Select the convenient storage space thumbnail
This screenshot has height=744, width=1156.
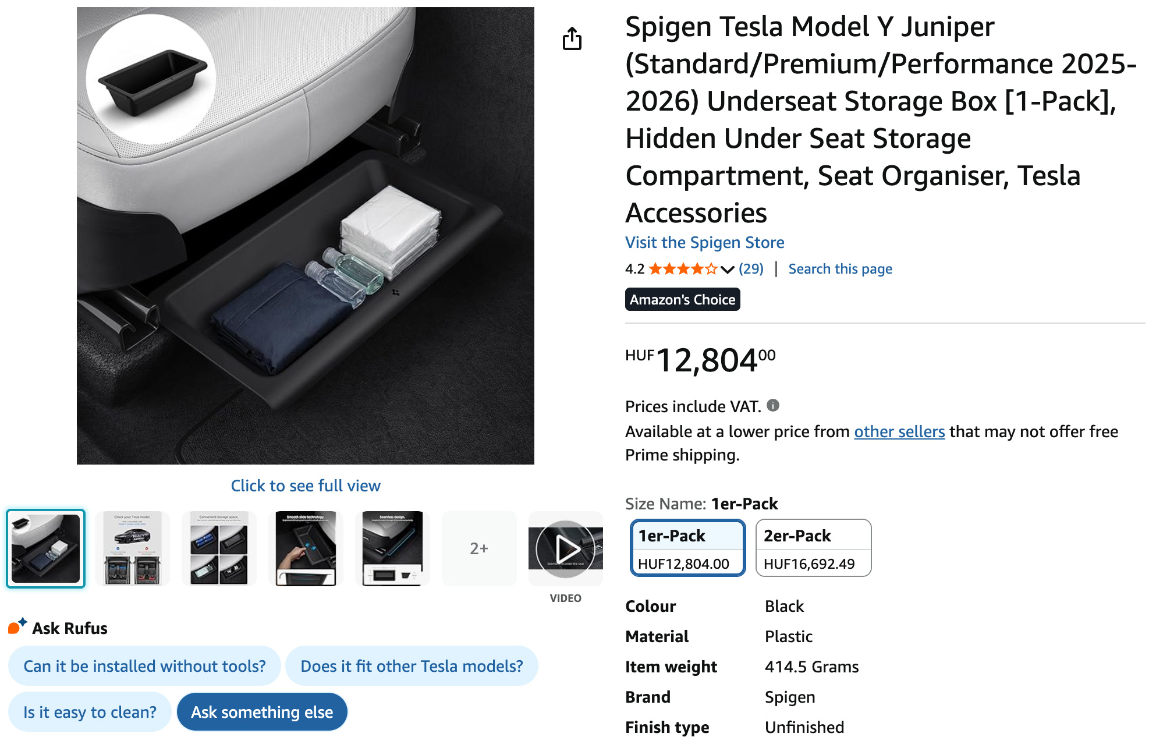pos(219,548)
